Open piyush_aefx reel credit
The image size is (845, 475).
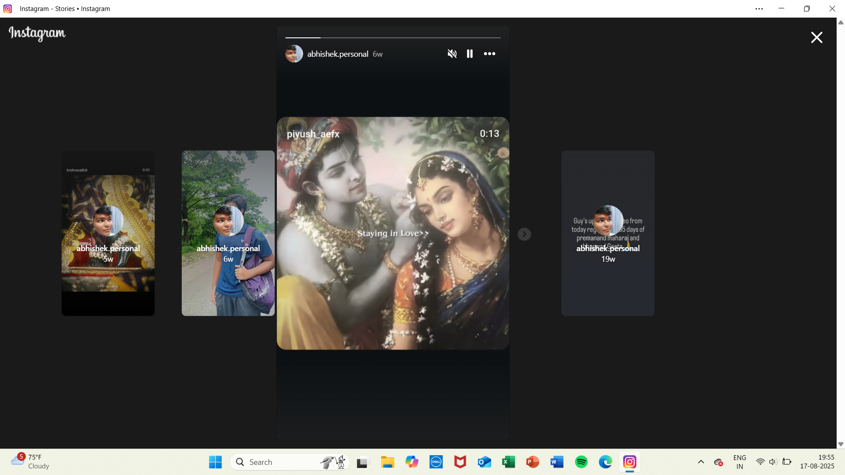tap(313, 134)
